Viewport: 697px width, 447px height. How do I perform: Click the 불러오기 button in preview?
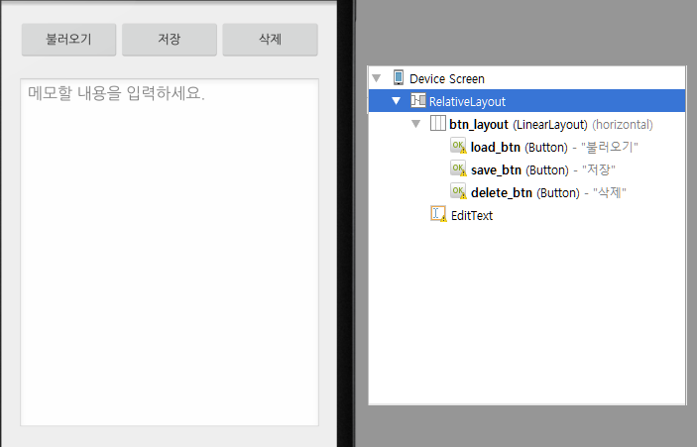(x=68, y=40)
